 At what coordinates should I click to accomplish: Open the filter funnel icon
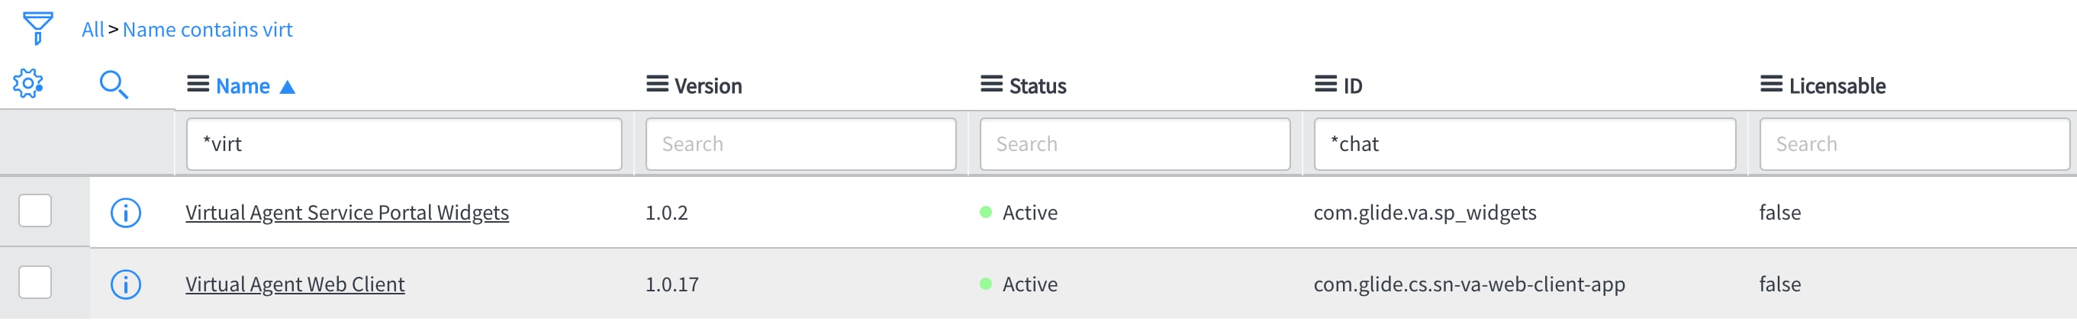point(37,28)
